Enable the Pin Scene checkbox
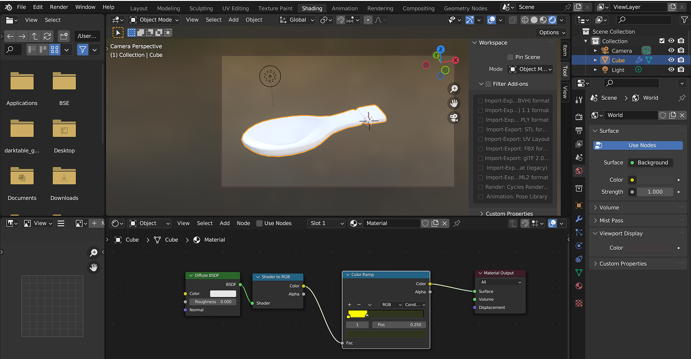This screenshot has width=691, height=359. [510, 57]
